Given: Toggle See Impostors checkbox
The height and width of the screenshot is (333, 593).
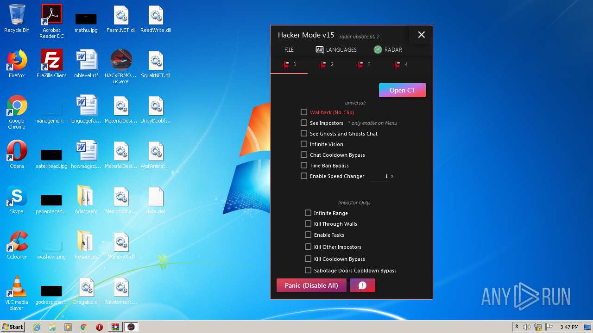Looking at the screenshot, I should coord(304,123).
